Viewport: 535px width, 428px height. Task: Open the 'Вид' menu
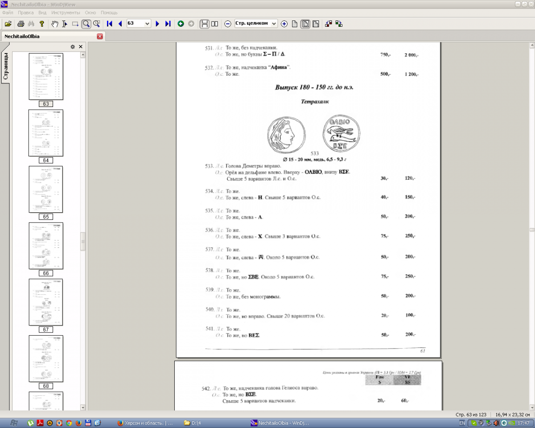pyautogui.click(x=42, y=12)
